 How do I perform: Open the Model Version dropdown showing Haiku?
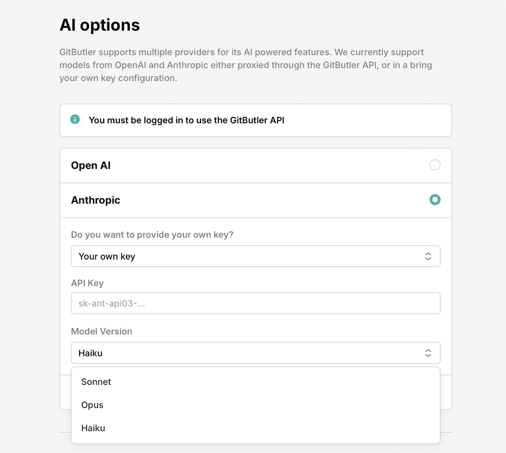256,353
